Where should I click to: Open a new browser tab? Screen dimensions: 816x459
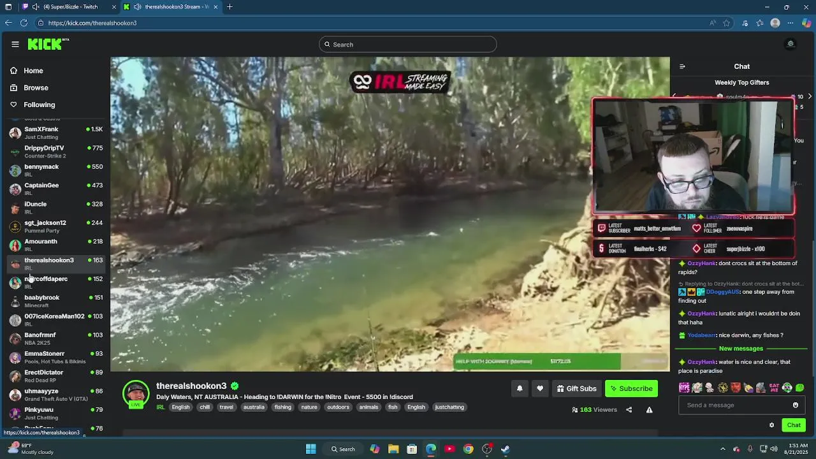coord(229,7)
